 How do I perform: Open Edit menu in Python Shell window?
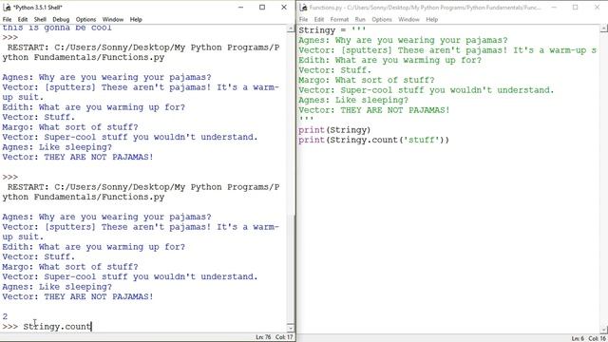pos(23,19)
